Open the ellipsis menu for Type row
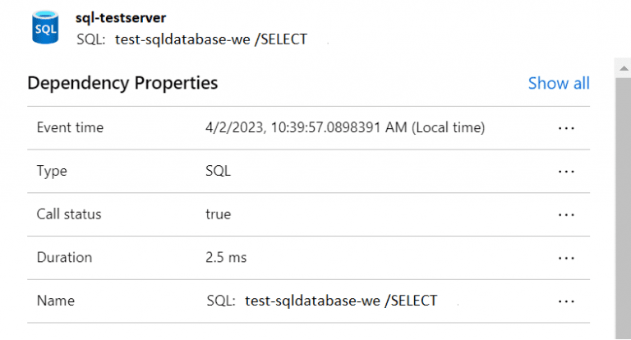Viewport: 631px width, 340px height. point(565,172)
